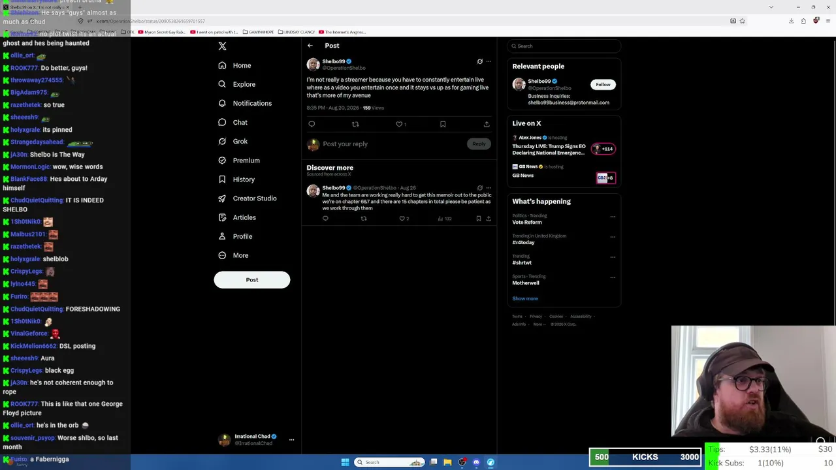
Task: View analytics of the memoir post
Action: coord(440,219)
